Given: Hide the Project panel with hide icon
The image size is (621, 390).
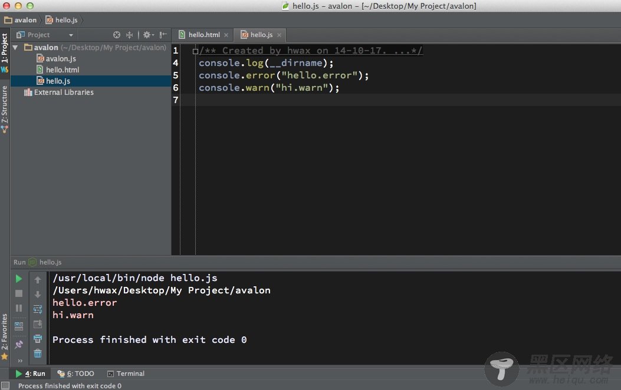Looking at the screenshot, I should pyautogui.click(x=163, y=35).
